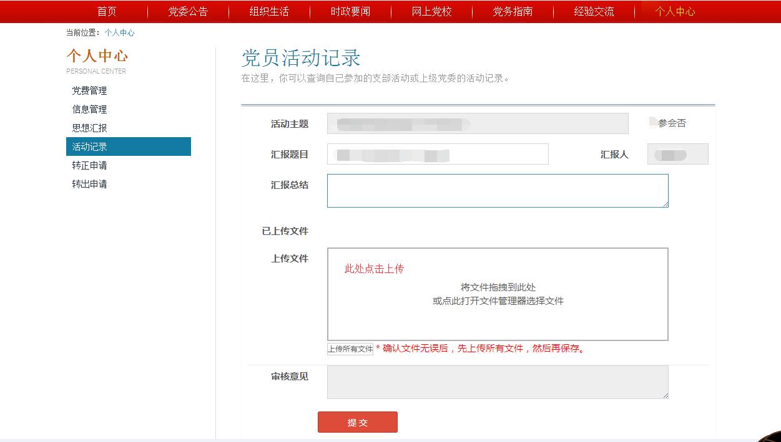This screenshot has height=442, width=781.
Task: Go to 思想汇报 in the sidebar
Action: pos(89,128)
